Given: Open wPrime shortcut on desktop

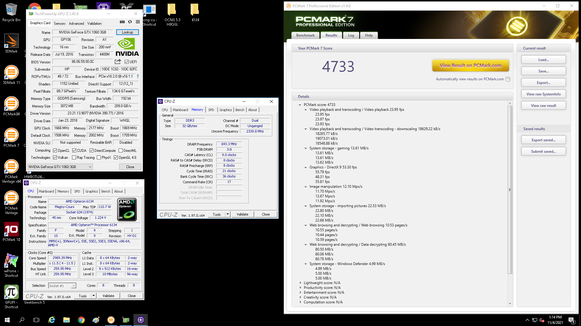Looking at the screenshot, I should pos(11,266).
